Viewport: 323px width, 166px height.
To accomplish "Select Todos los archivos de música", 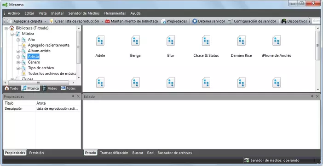I will (52, 73).
